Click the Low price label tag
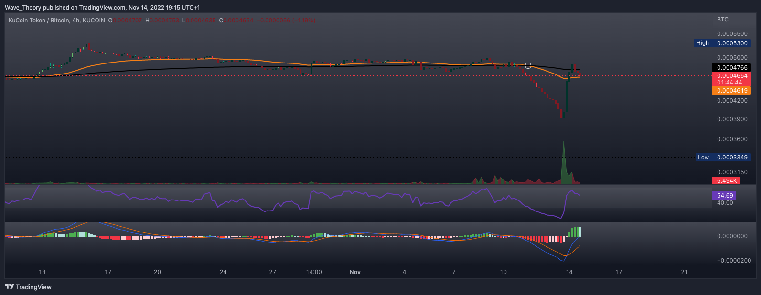The height and width of the screenshot is (295, 761). click(x=703, y=158)
